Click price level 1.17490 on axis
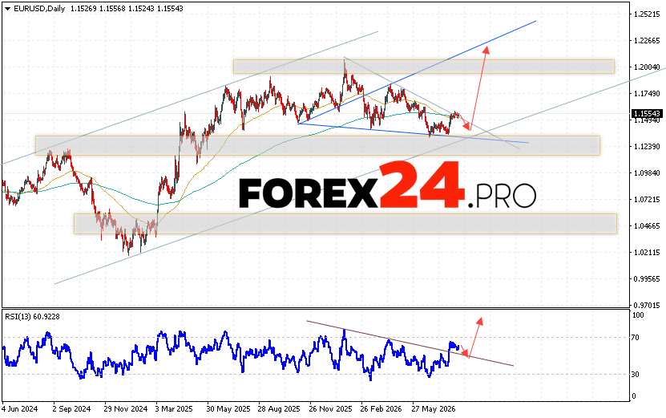The height and width of the screenshot is (418, 666). coord(647,94)
